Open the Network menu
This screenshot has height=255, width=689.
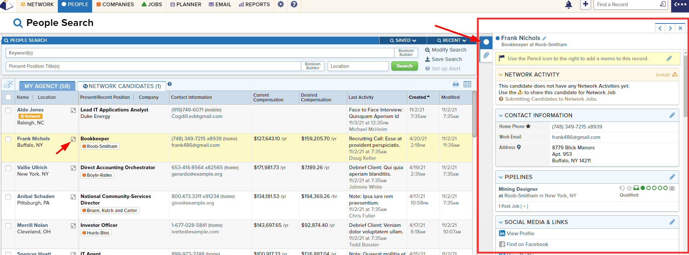tap(37, 4)
